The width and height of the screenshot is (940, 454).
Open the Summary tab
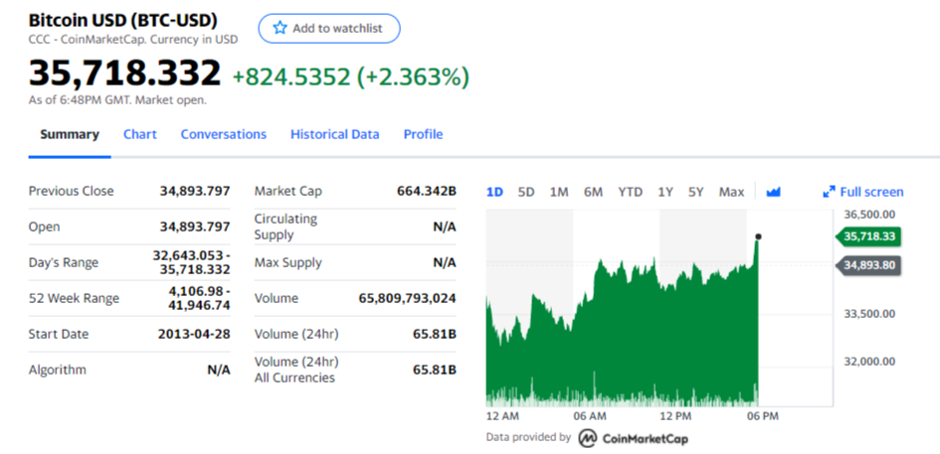tap(70, 134)
